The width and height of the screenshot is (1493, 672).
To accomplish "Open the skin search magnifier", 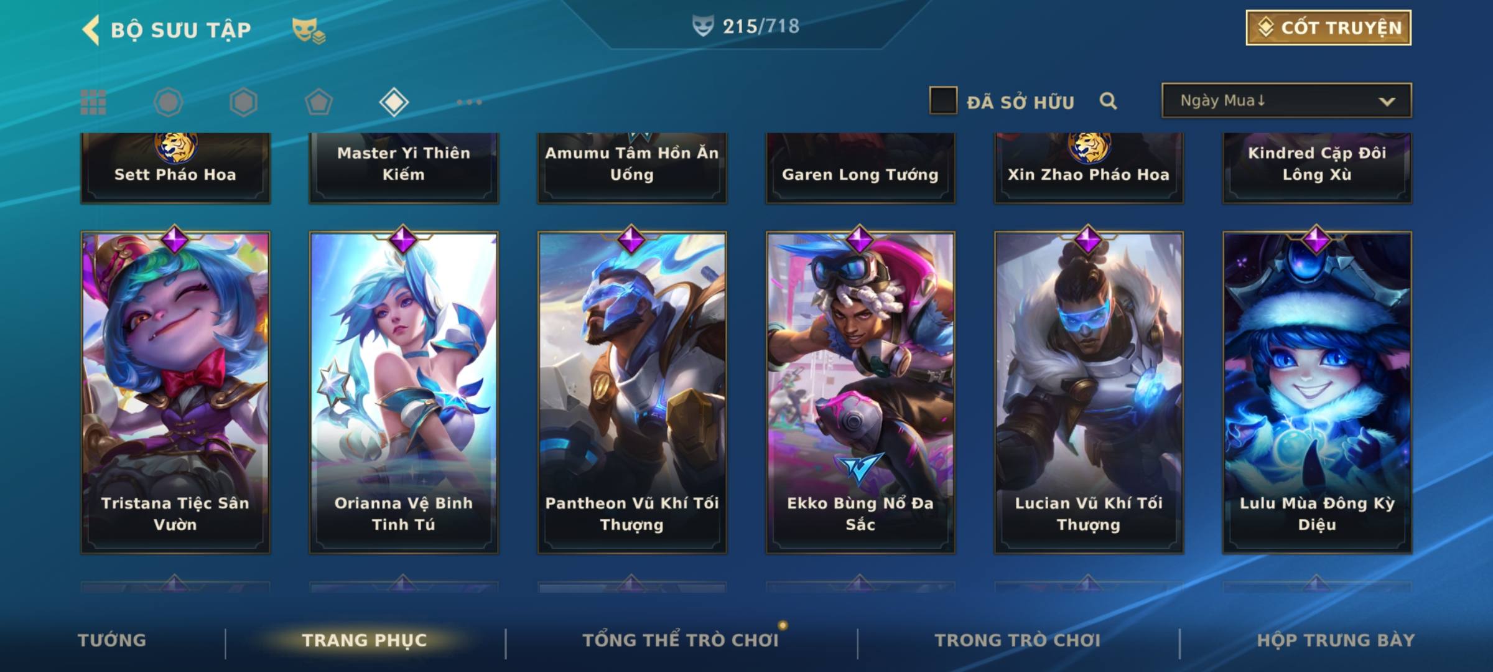I will 1108,101.
